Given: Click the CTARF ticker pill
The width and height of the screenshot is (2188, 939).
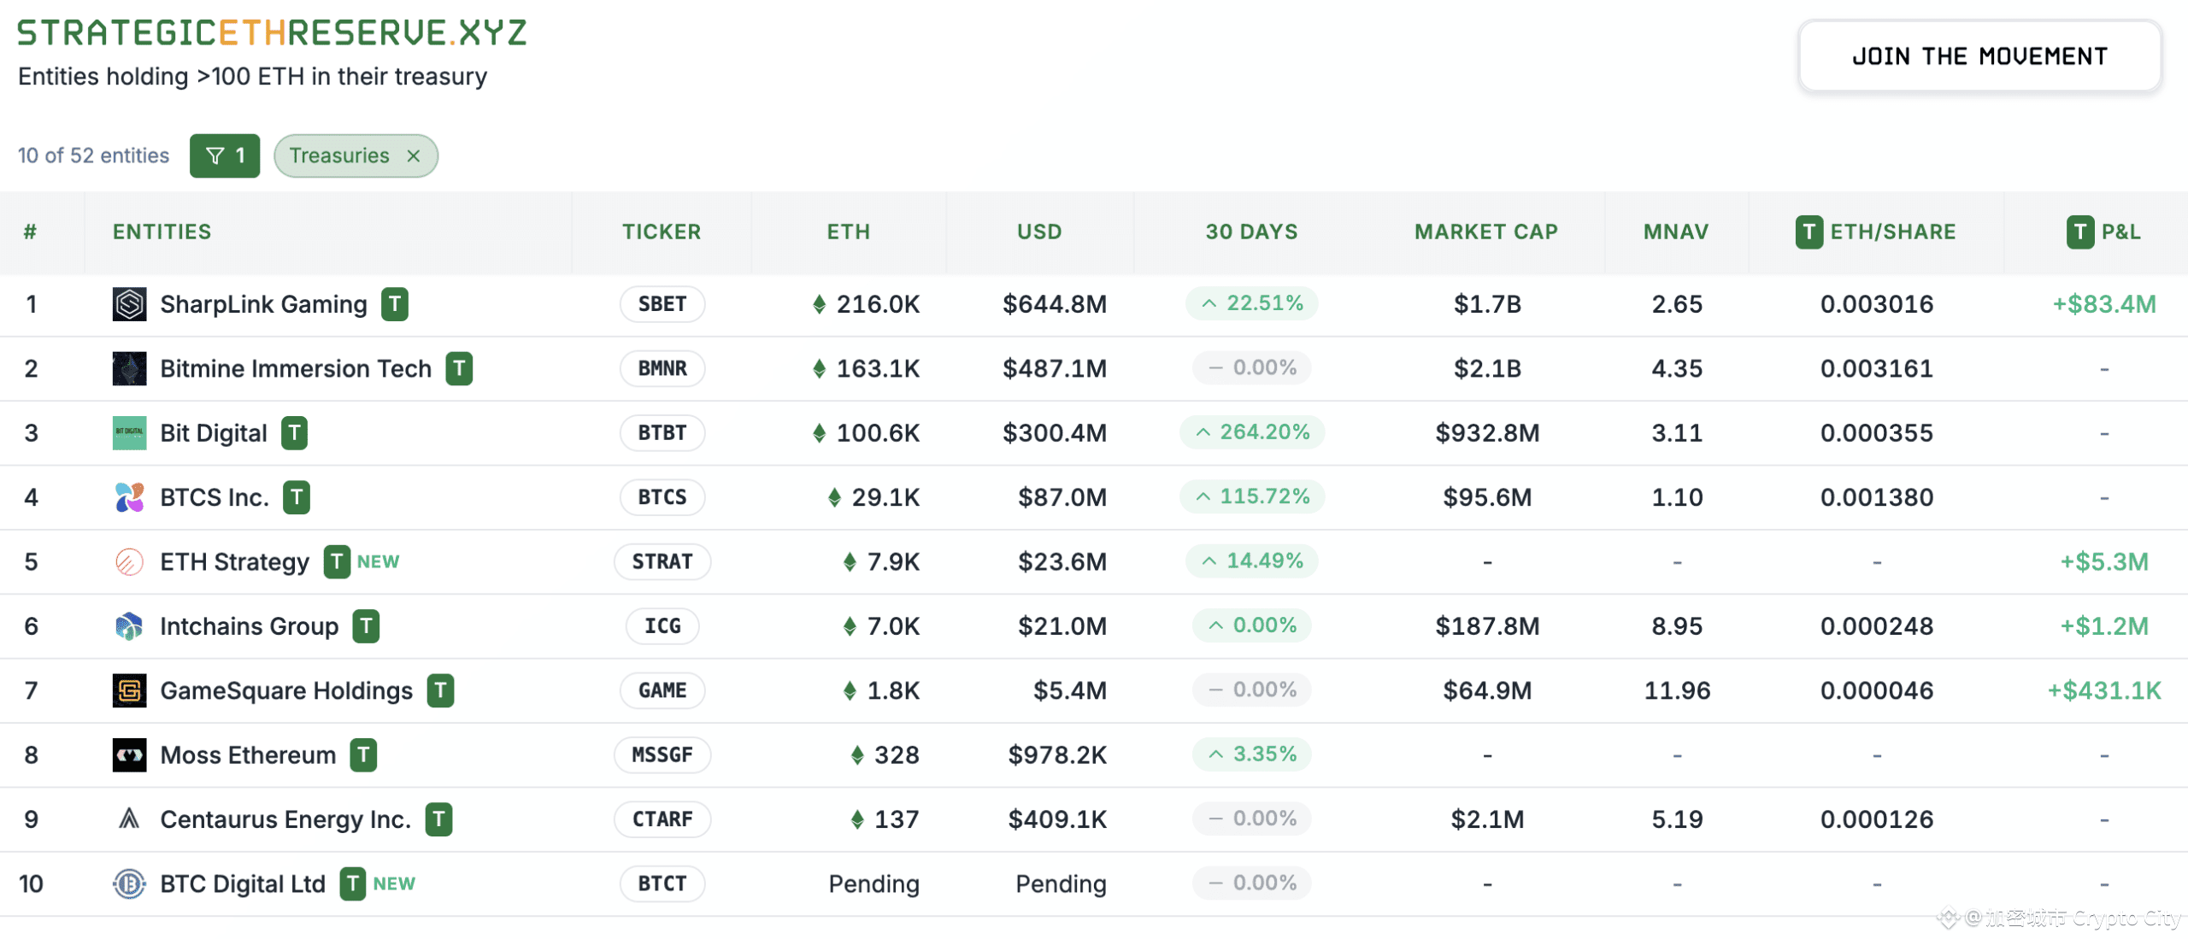Looking at the screenshot, I should click(662, 819).
